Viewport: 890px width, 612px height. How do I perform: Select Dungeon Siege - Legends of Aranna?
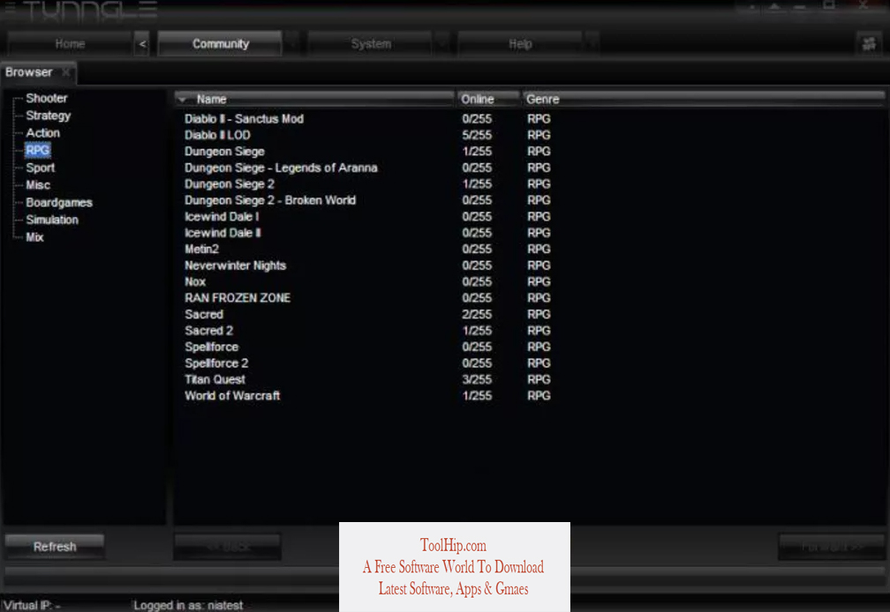[x=281, y=168]
